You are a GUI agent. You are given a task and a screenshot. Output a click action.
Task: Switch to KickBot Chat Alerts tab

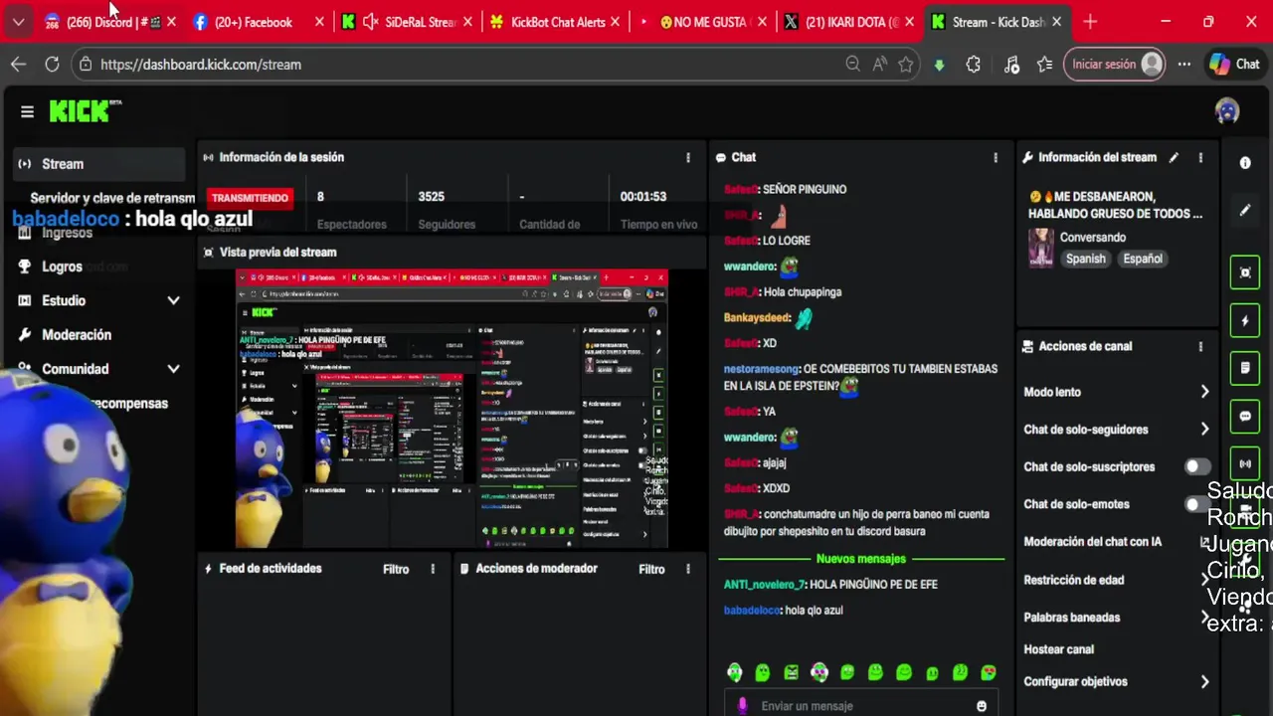555,22
